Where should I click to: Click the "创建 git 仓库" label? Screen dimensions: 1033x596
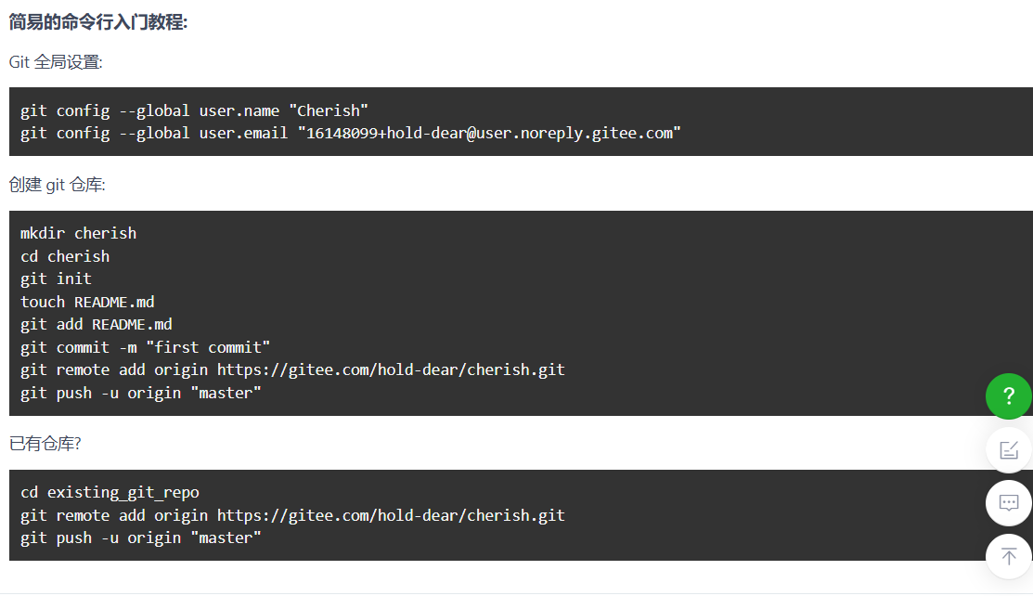click(58, 186)
